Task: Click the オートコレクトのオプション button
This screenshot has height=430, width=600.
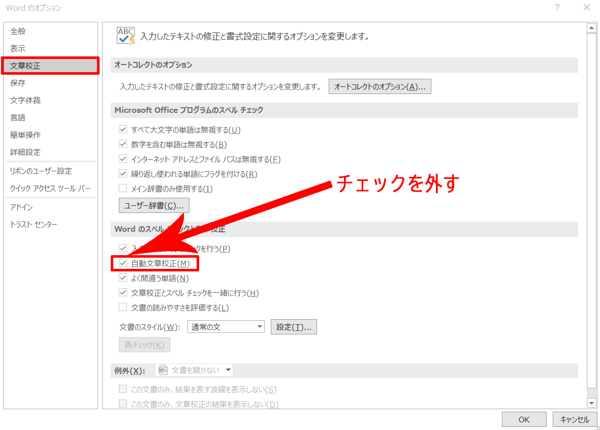Action: 380,87
